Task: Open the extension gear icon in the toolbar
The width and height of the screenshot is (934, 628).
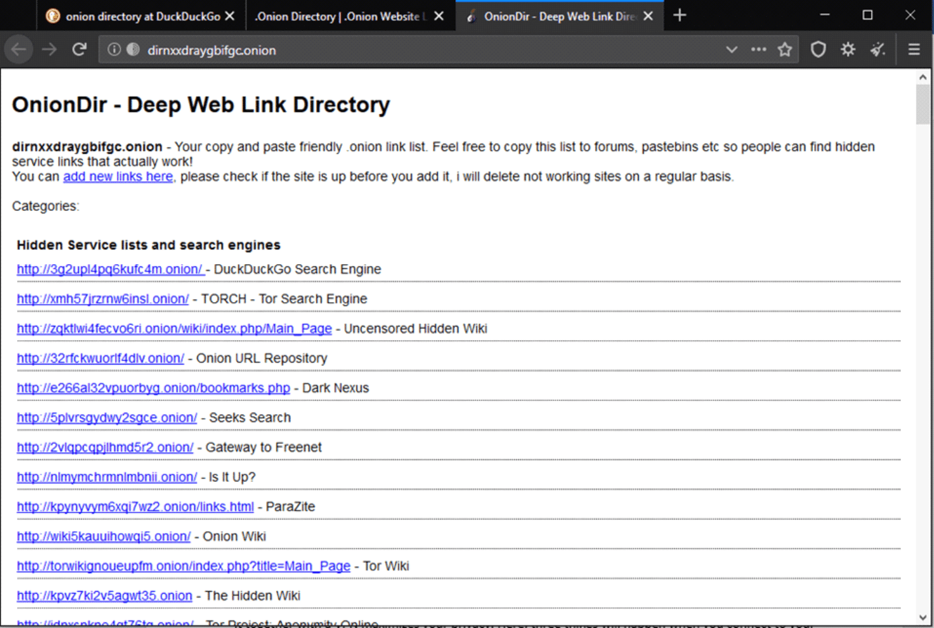Action: [848, 49]
